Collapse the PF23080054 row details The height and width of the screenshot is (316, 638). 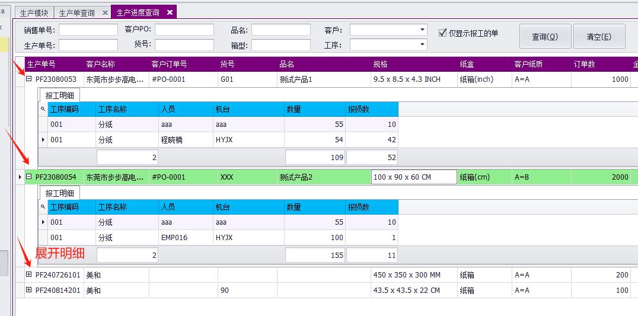[x=29, y=177]
